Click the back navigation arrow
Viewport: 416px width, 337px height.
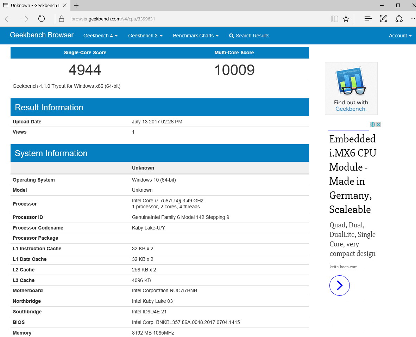coord(8,19)
